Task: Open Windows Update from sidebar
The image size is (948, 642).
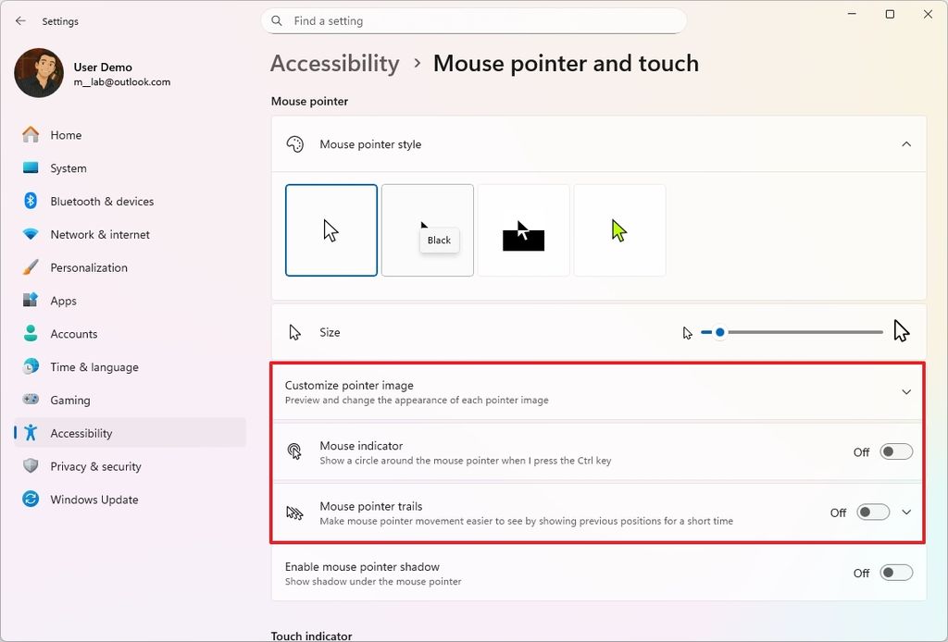Action: [93, 500]
